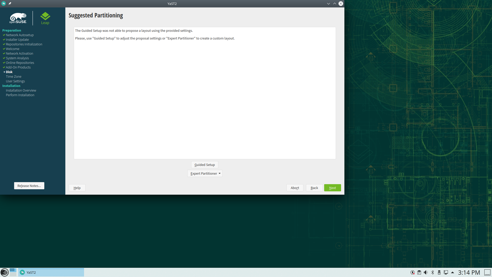Click the titlebar keep-below chevron button
The width and height of the screenshot is (492, 277).
pyautogui.click(x=329, y=4)
